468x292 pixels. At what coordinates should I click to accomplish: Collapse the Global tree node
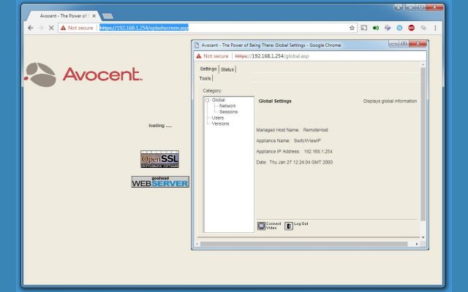coord(208,100)
